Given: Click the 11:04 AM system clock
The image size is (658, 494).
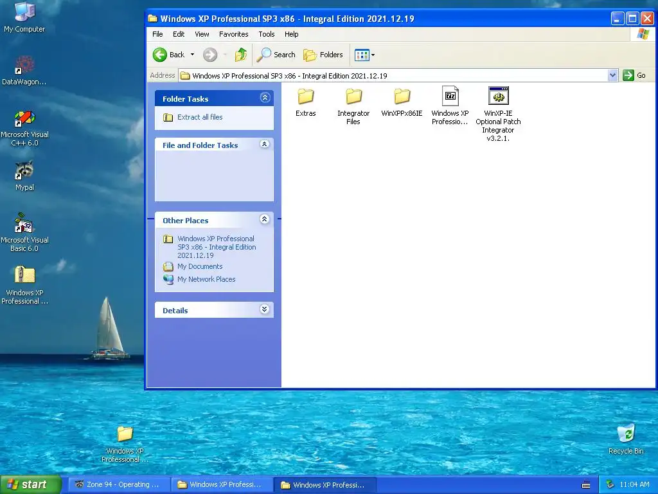Looking at the screenshot, I should [x=634, y=485].
